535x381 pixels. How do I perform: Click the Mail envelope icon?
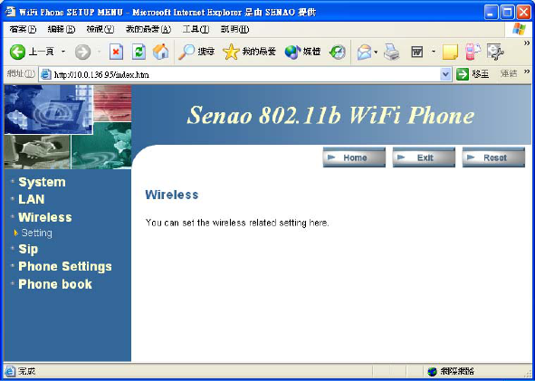pyautogui.click(x=364, y=52)
